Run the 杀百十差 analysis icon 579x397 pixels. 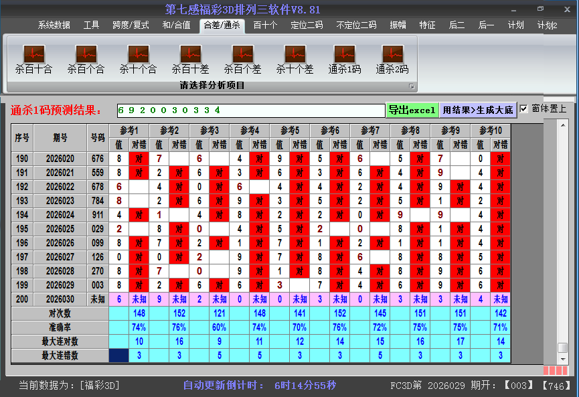click(190, 59)
